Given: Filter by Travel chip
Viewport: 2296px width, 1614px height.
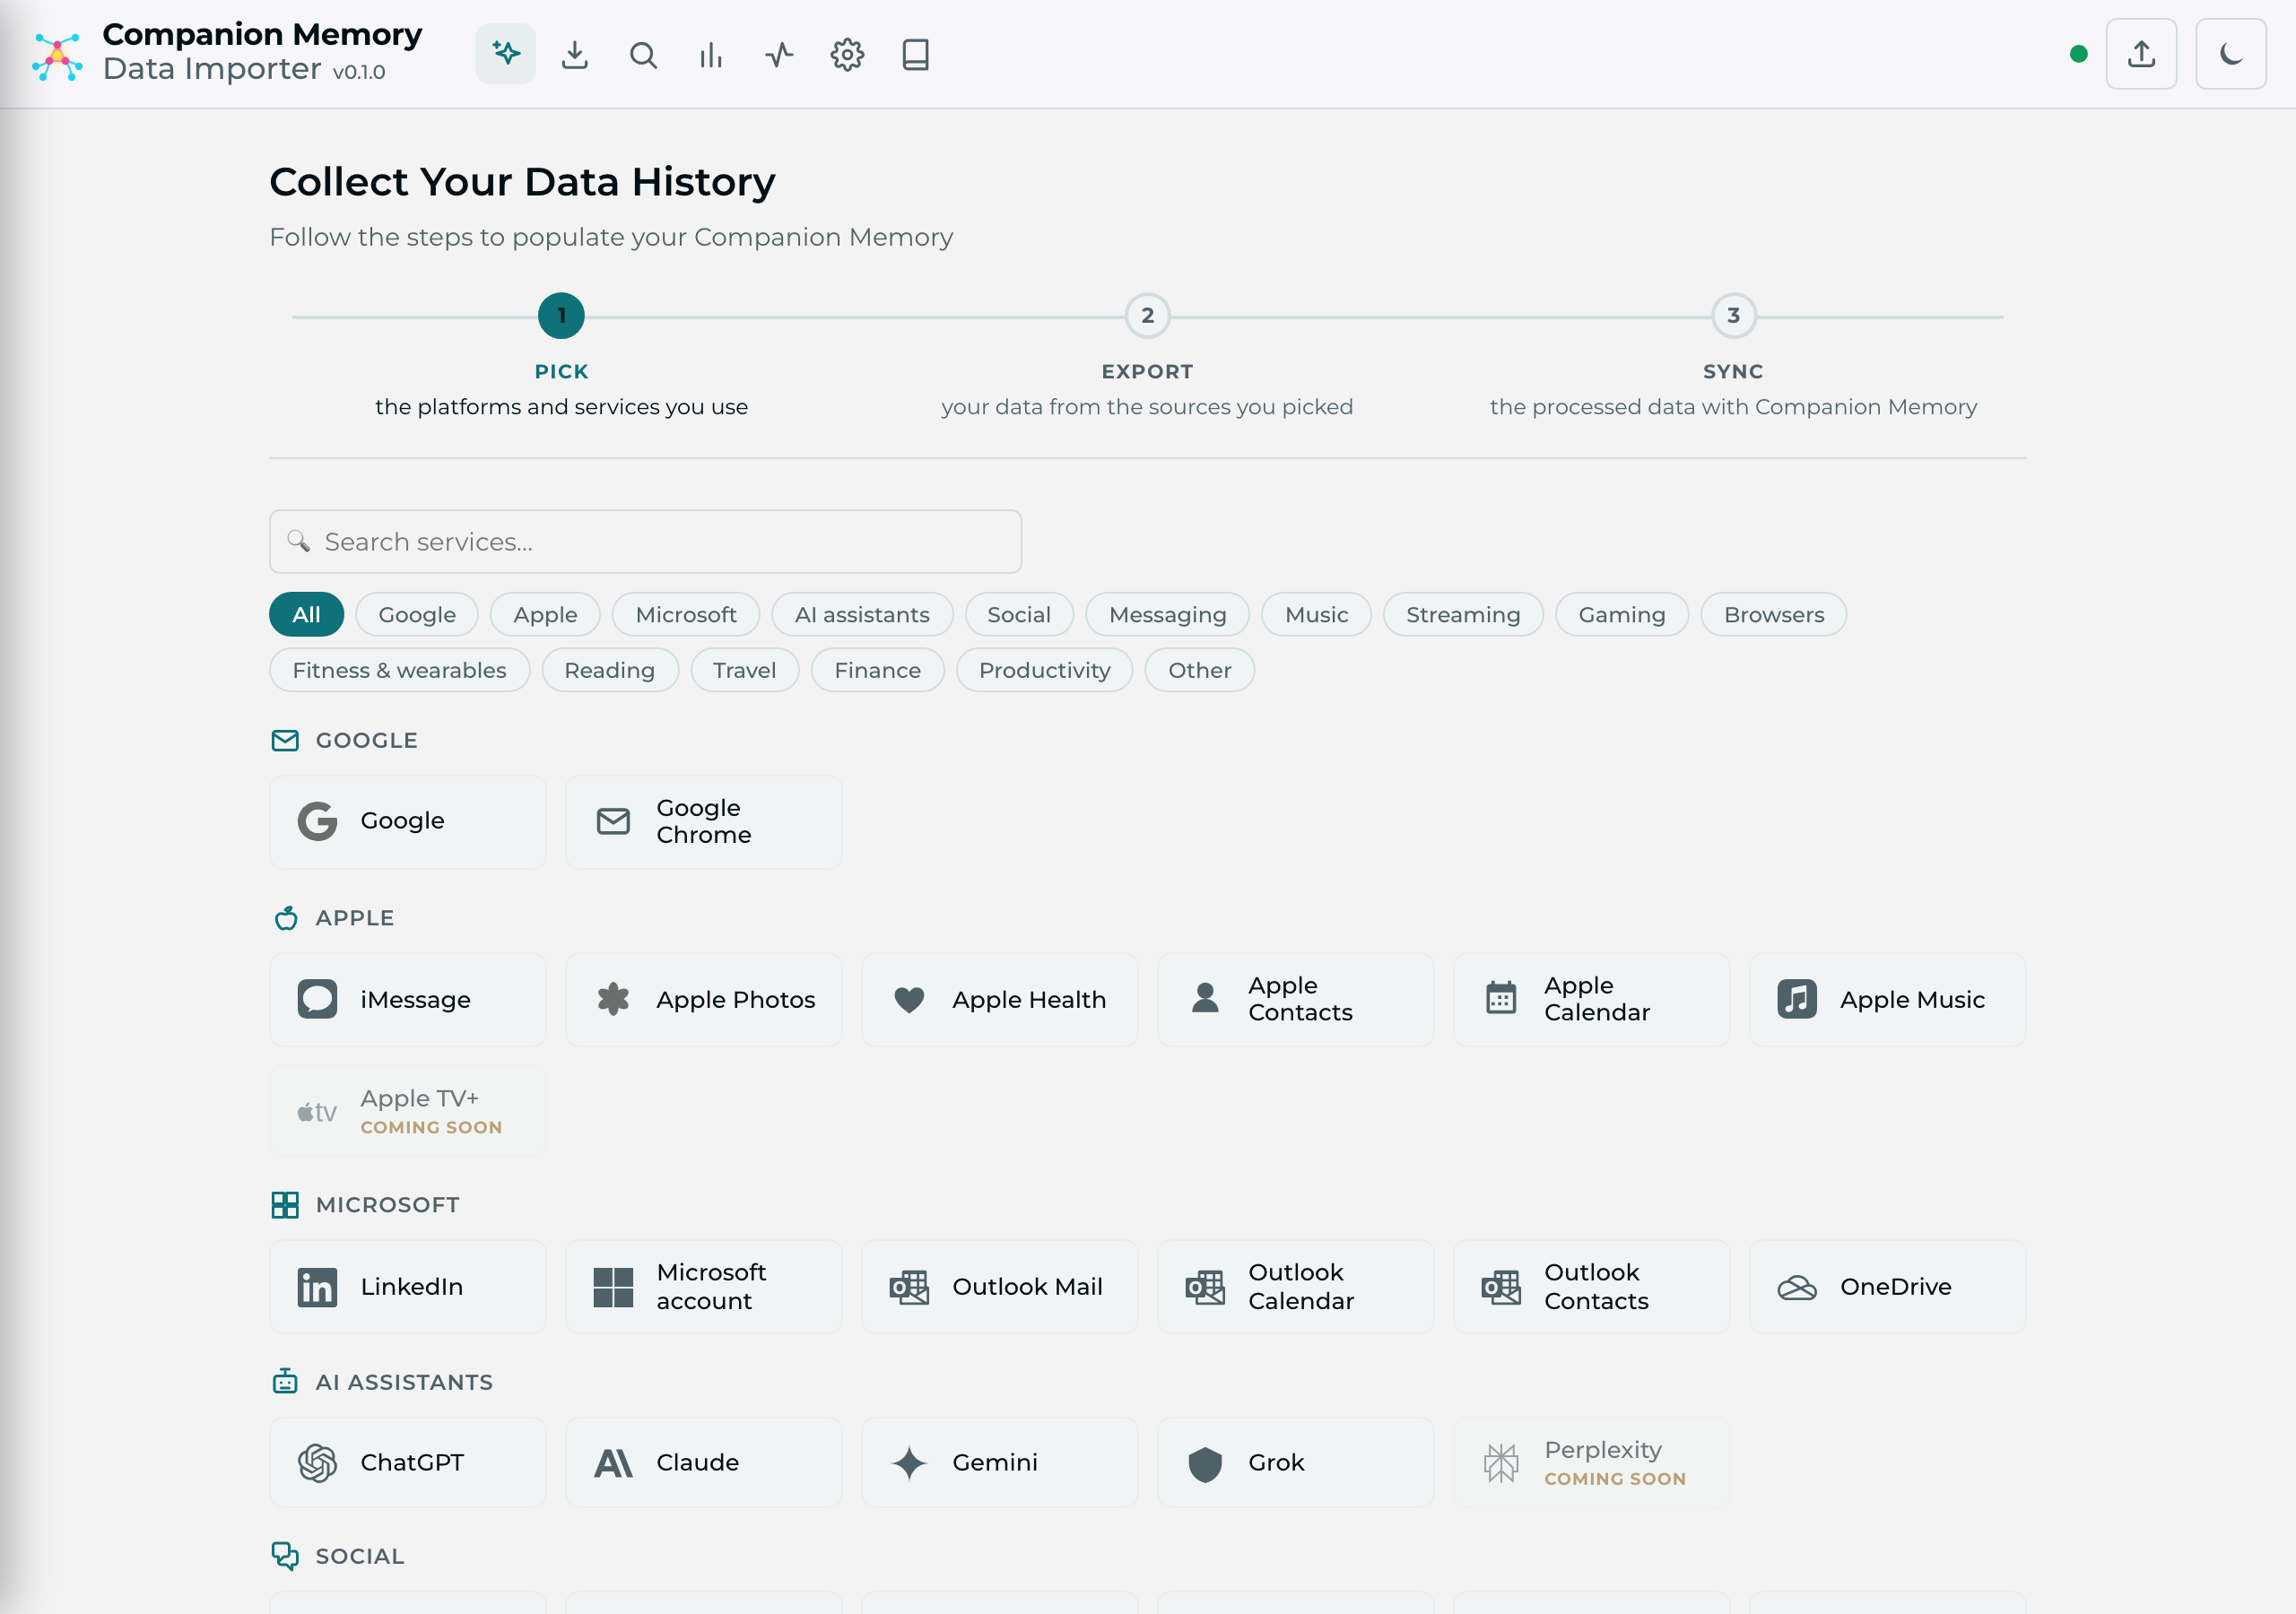Looking at the screenshot, I should click(x=744, y=670).
